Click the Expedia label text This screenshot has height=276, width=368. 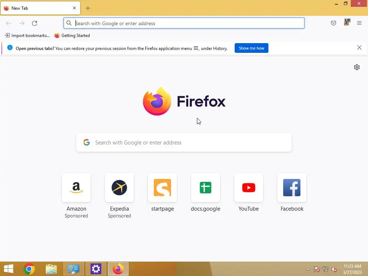(x=119, y=209)
